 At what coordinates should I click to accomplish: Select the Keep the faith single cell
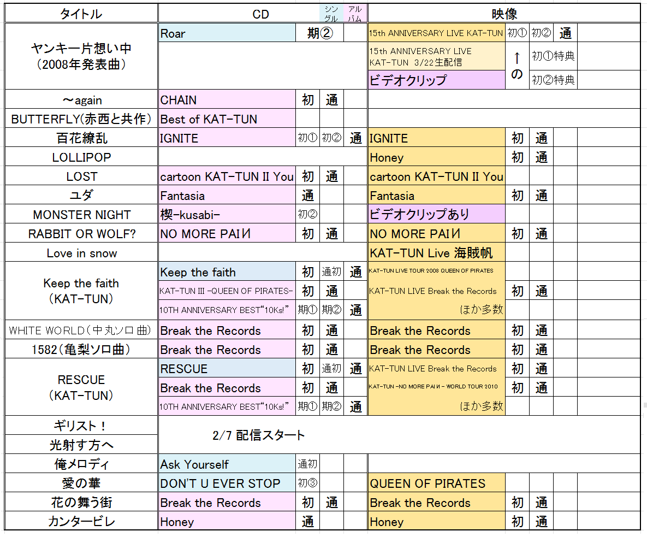tap(227, 272)
